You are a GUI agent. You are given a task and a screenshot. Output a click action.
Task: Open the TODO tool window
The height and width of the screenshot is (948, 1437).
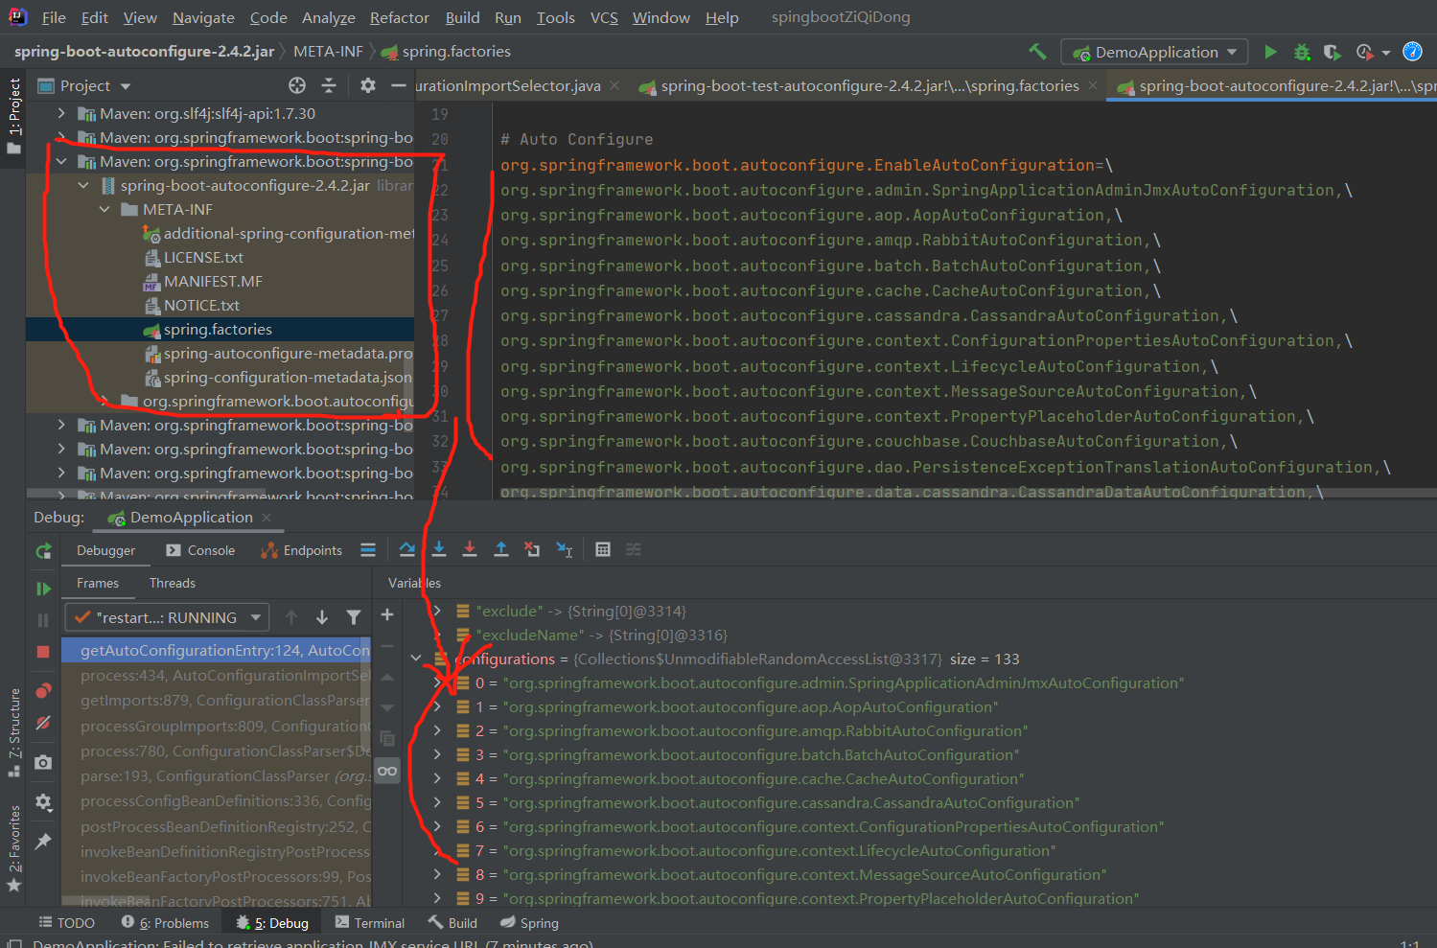[66, 922]
